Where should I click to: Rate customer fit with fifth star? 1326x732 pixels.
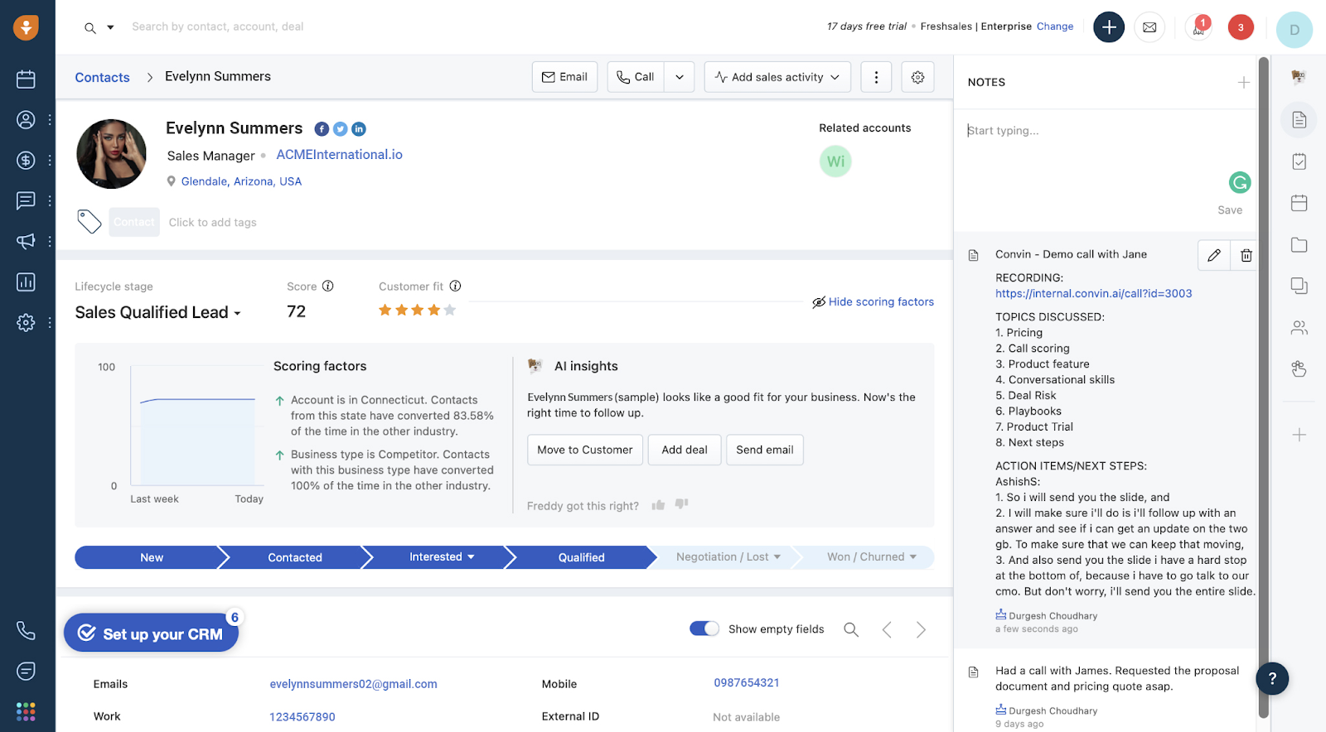[450, 311]
